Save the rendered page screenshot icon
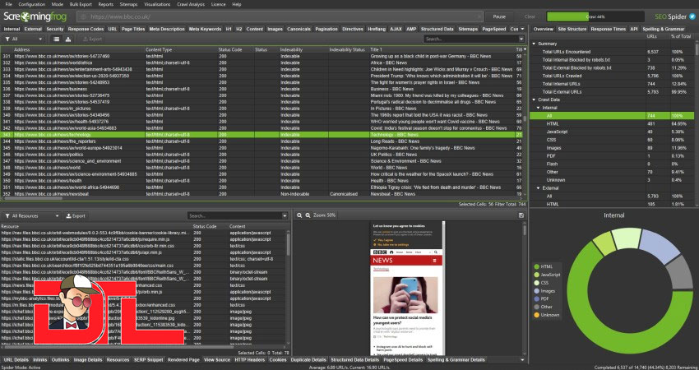 [521, 215]
